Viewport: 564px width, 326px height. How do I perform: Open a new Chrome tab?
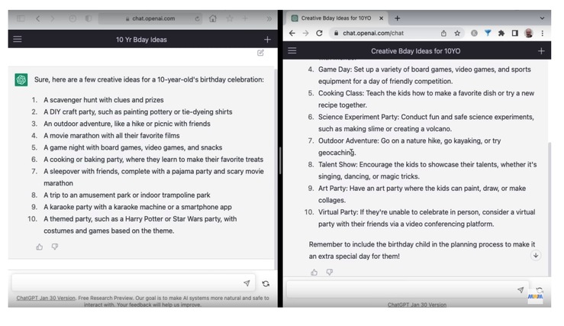397,18
